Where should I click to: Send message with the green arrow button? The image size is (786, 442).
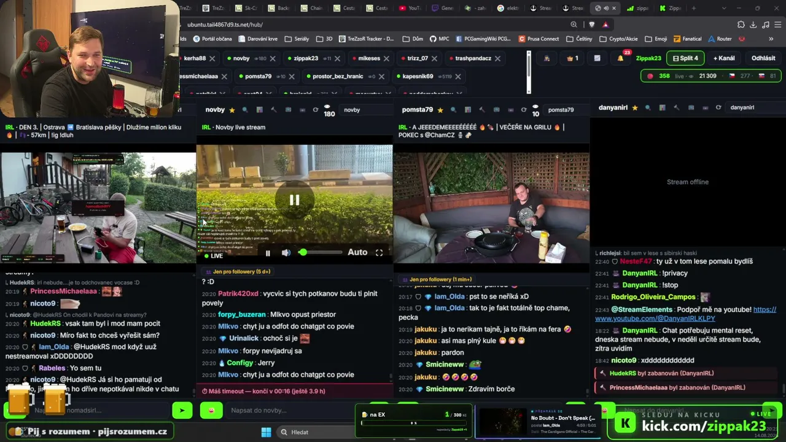pyautogui.click(x=182, y=410)
